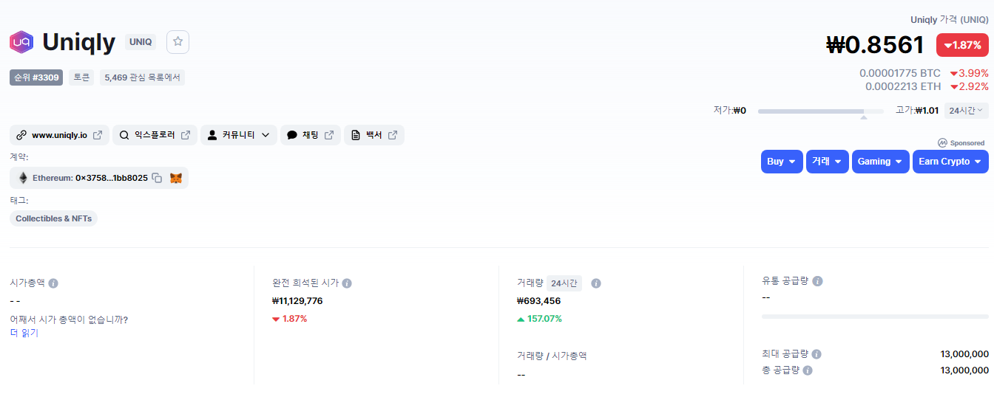Copy the Ethereum contract address
Image resolution: width=994 pixels, height=397 pixels.
(157, 178)
